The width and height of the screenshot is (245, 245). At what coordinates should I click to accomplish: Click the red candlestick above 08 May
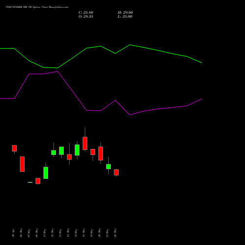pyautogui.click(x=38, y=181)
